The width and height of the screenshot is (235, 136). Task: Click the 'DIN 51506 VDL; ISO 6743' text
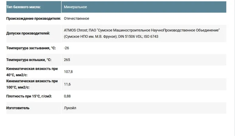point(138,36)
